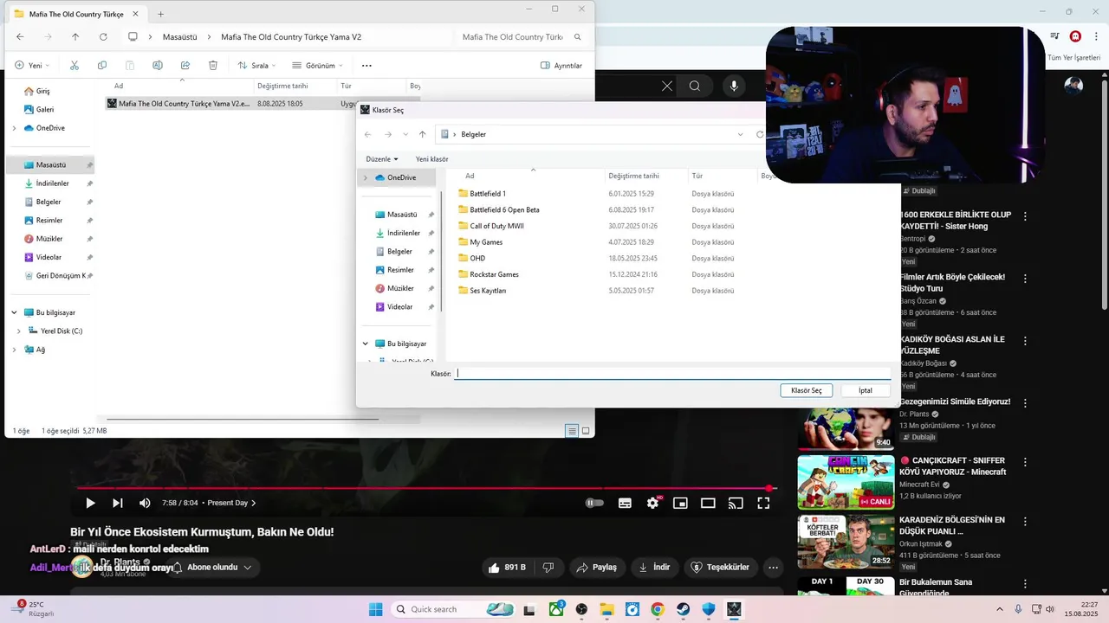1109x623 pixels.
Task: Click the Share icon in Explorer toolbar
Action: [x=185, y=66]
